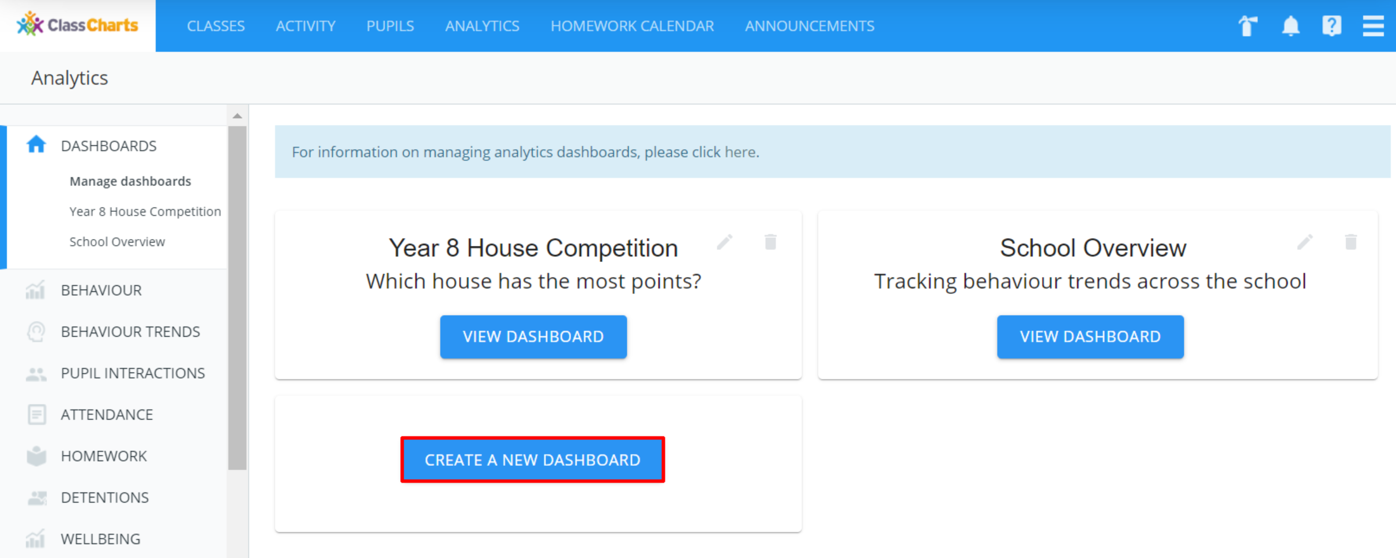Select the Homework box icon in the sidebar
The image size is (1396, 558).
[x=36, y=456]
